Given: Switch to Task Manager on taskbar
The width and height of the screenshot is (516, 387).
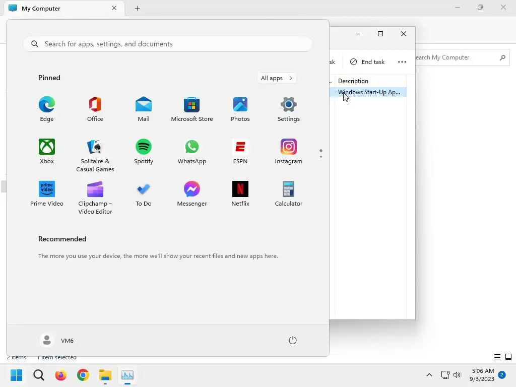Looking at the screenshot, I should coord(127,375).
